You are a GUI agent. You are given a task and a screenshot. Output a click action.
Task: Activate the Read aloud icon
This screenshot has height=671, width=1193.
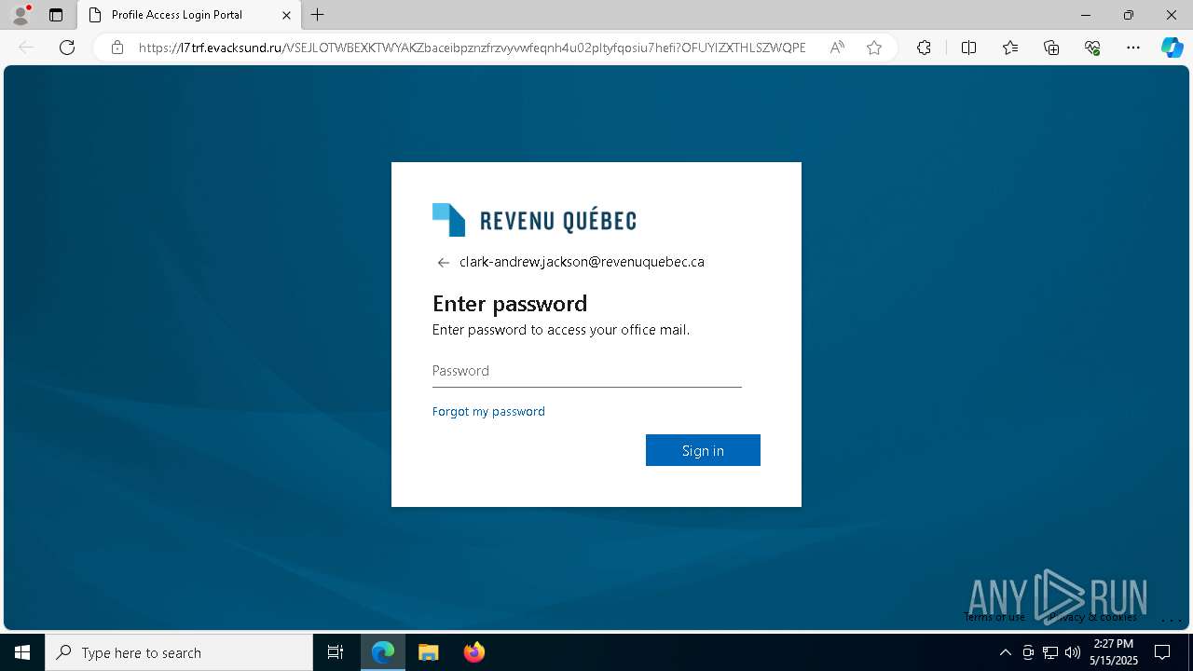[837, 48]
